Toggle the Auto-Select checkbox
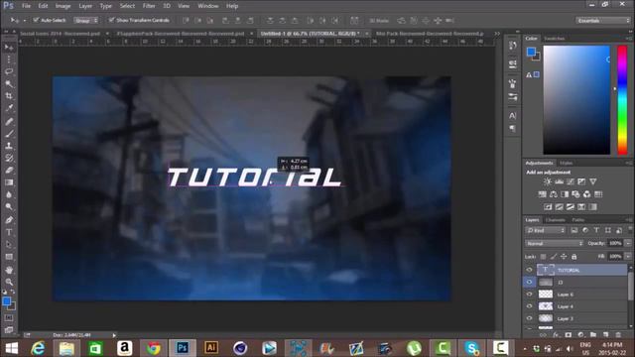 tap(36, 20)
